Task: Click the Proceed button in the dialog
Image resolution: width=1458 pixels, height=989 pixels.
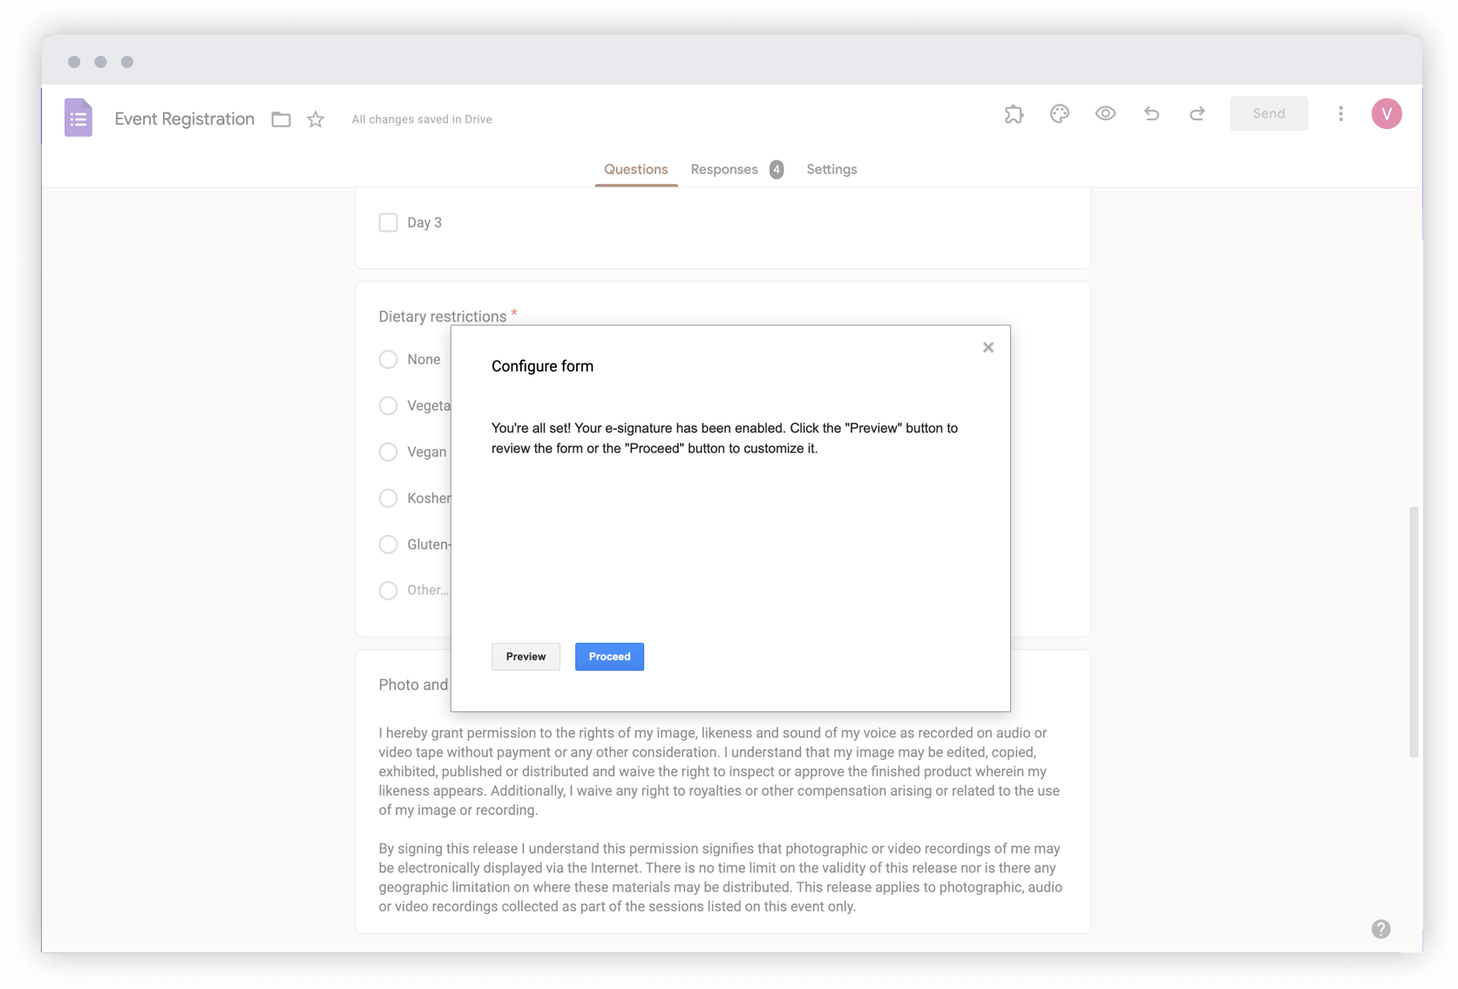Action: (609, 656)
